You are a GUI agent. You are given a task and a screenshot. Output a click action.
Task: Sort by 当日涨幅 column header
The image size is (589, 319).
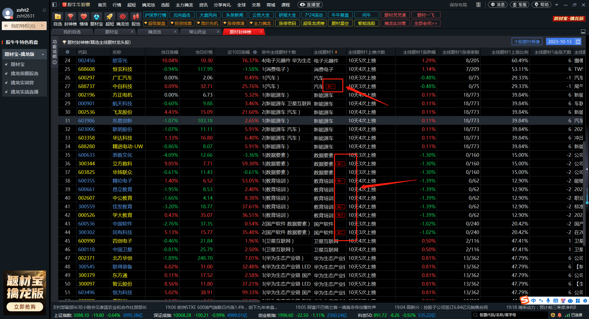(170, 52)
